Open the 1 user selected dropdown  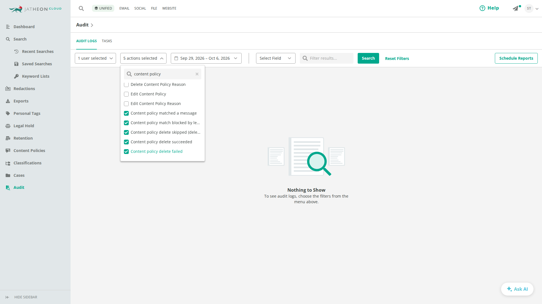(95, 58)
